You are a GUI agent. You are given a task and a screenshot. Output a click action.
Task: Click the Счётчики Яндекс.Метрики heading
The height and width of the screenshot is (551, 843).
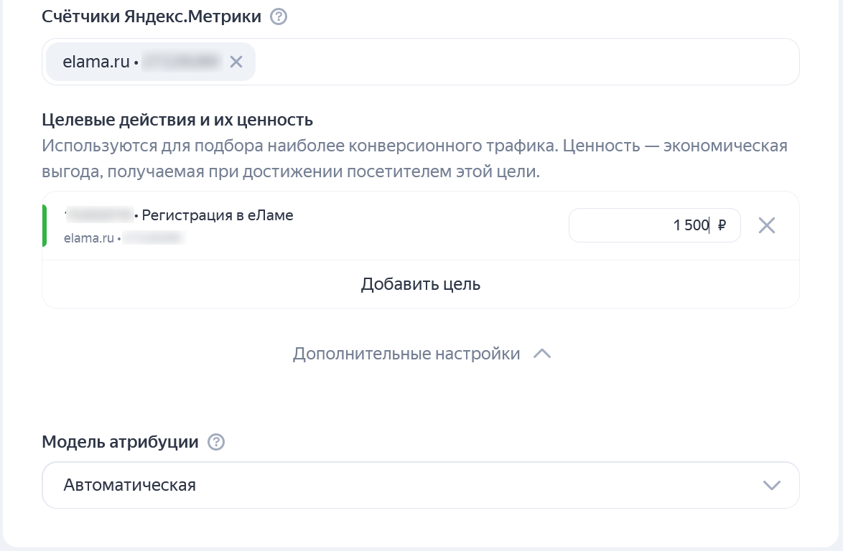pyautogui.click(x=148, y=16)
